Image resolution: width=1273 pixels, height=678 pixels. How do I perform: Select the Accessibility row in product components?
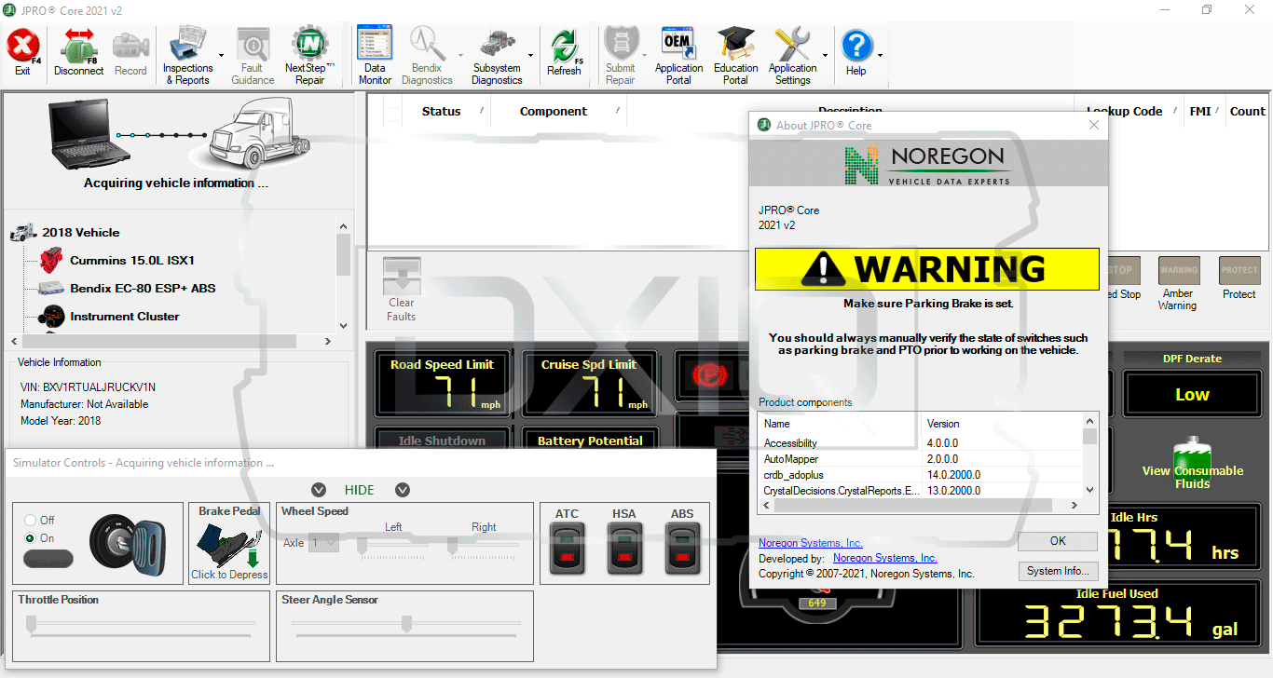click(921, 443)
